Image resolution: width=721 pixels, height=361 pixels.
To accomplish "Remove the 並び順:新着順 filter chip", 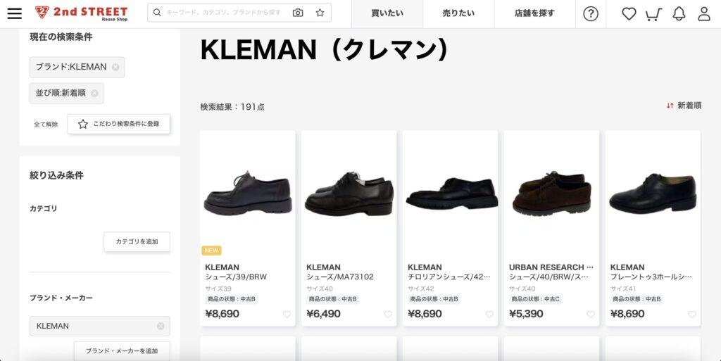I will 94,93.
